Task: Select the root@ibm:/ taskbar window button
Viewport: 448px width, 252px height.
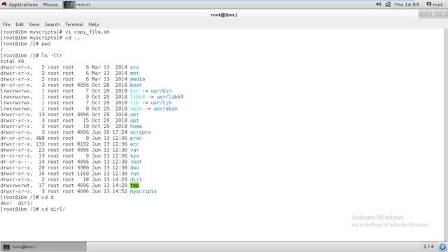Action: [x=43, y=246]
